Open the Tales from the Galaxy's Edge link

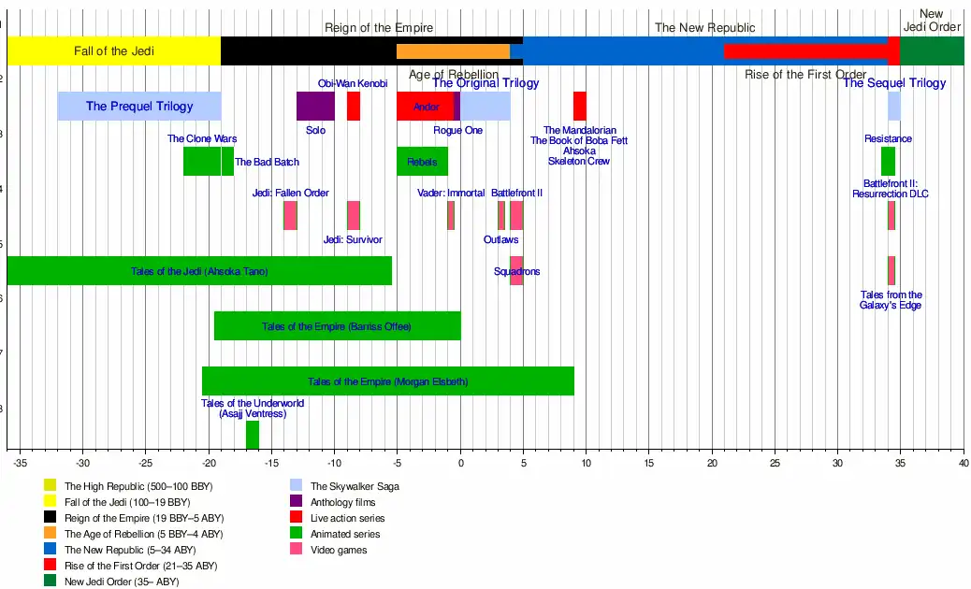(x=891, y=300)
